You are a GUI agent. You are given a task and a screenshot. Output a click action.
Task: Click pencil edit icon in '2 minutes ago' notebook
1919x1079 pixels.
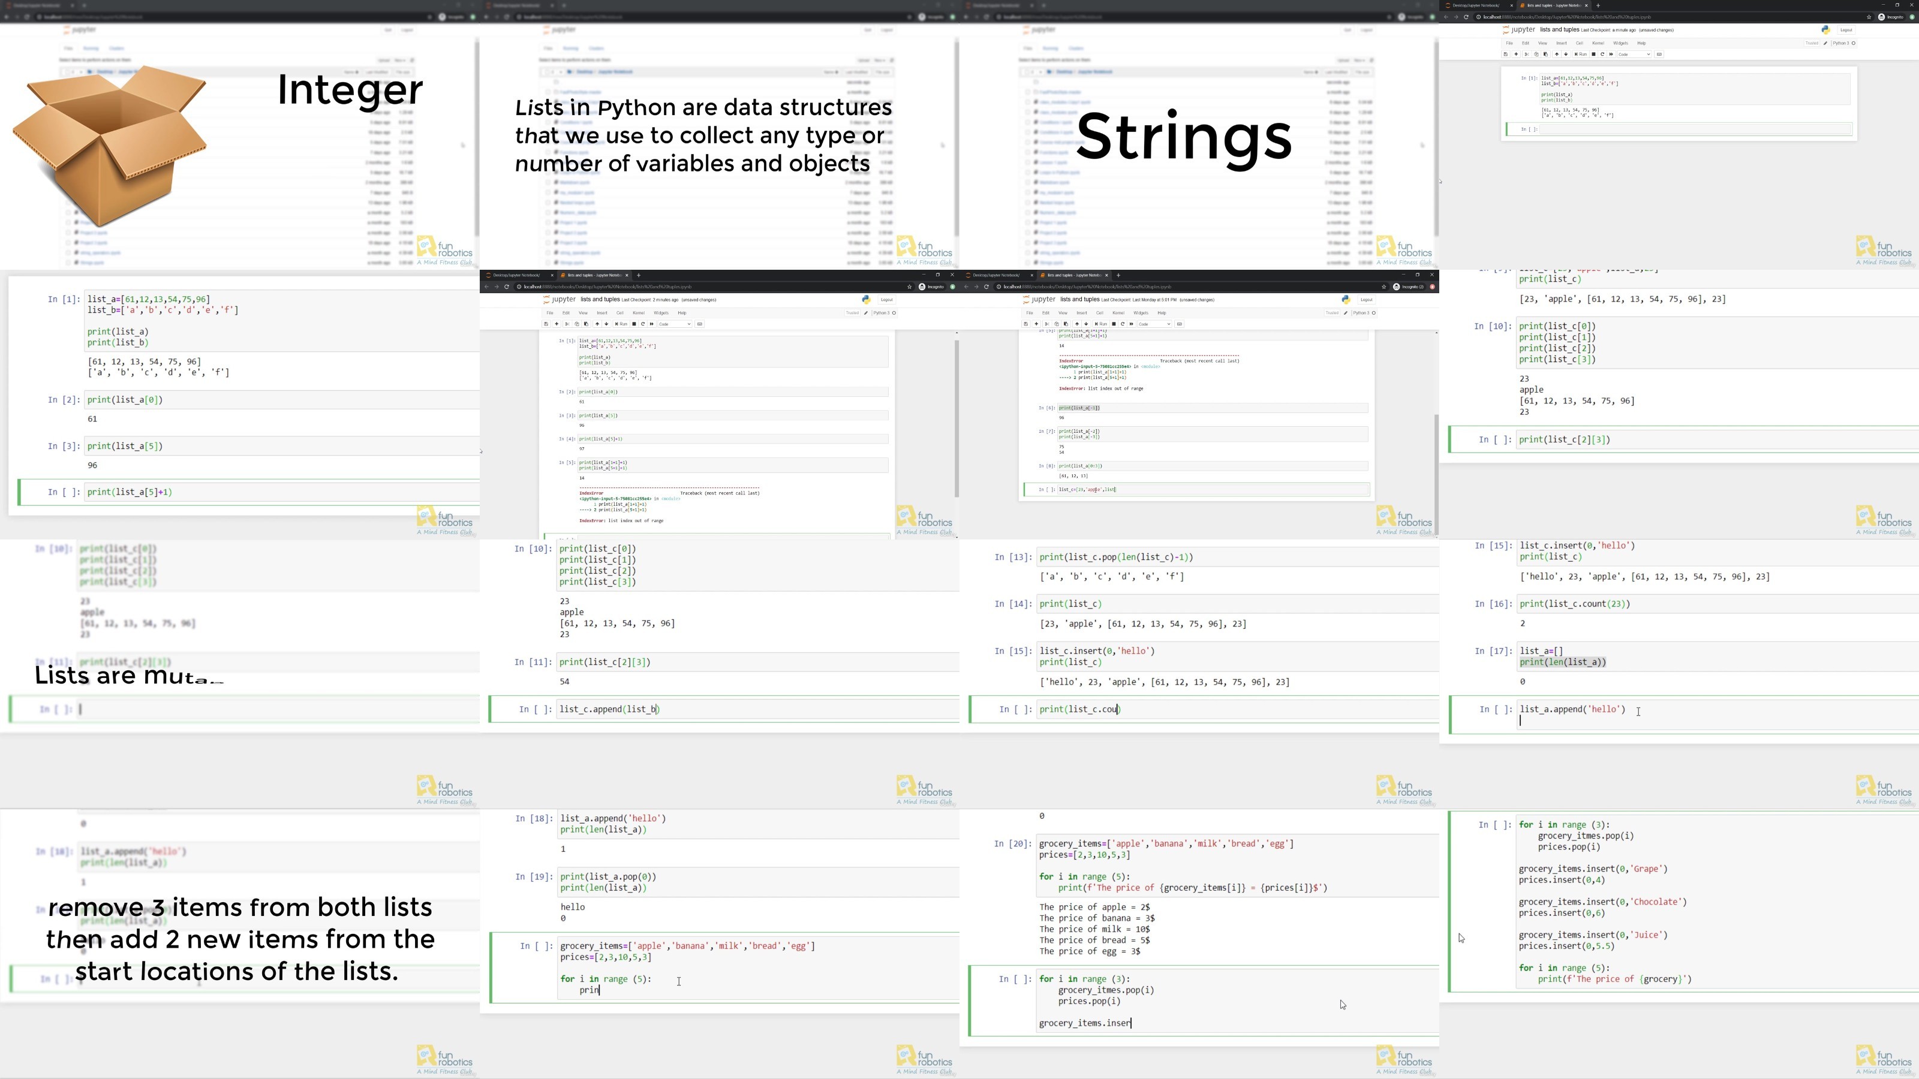pyautogui.click(x=865, y=313)
